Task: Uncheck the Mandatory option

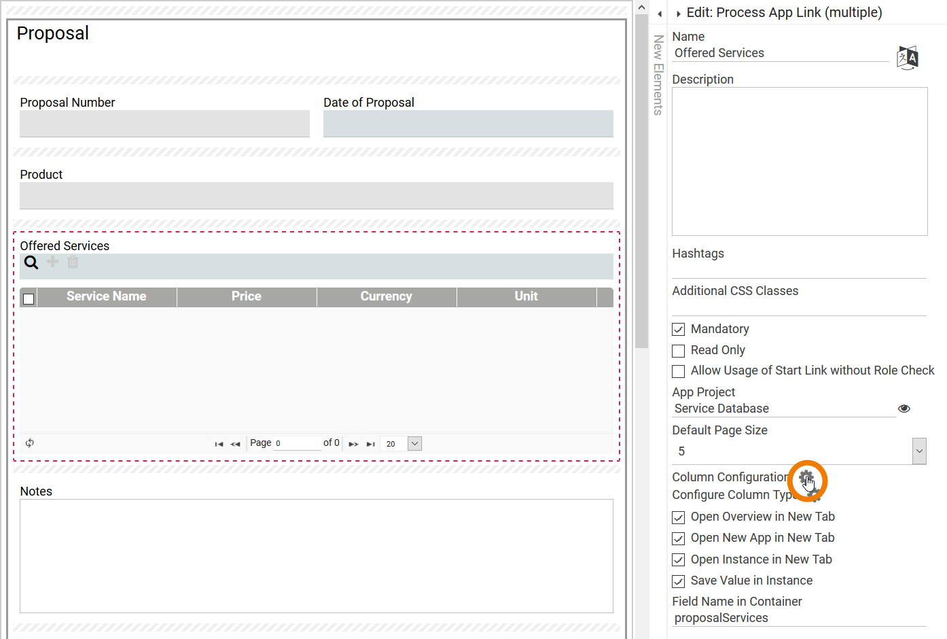Action: point(678,329)
